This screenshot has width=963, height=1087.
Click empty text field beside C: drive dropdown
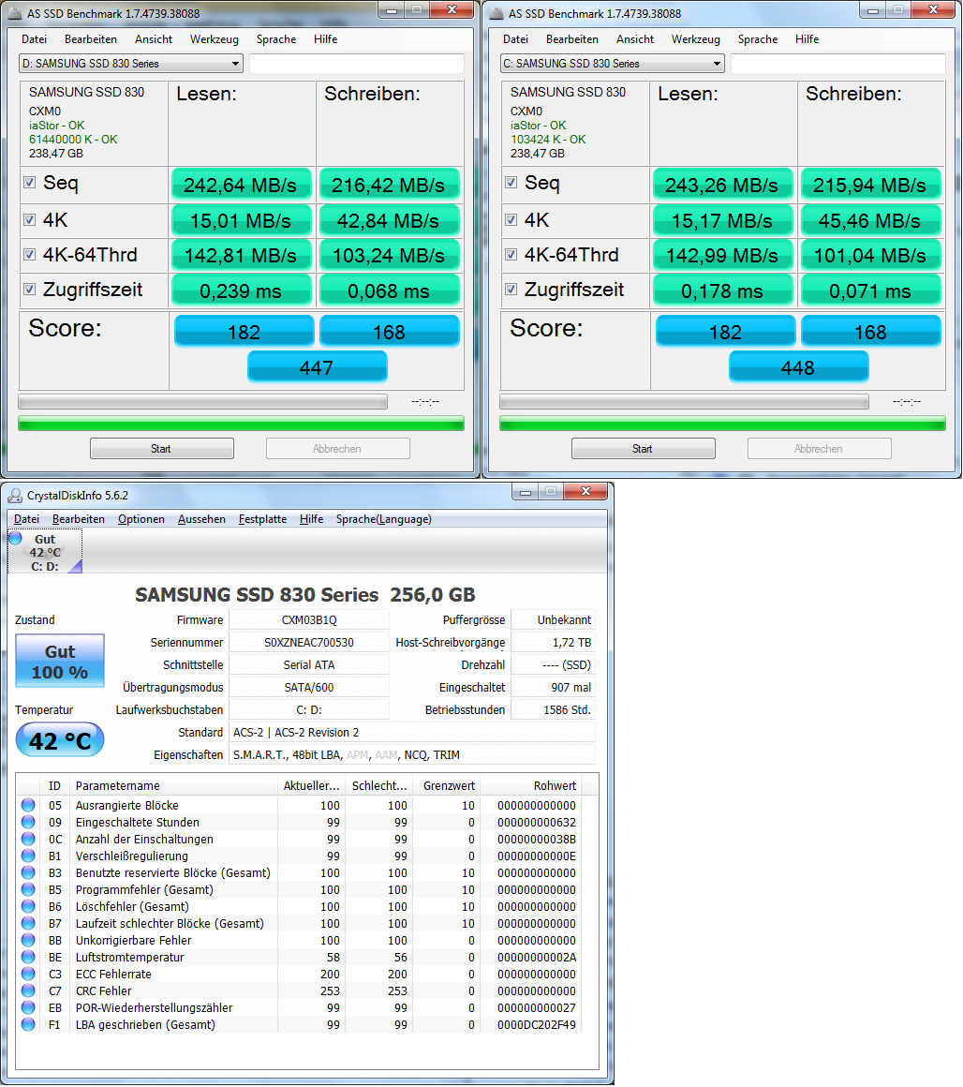point(837,63)
